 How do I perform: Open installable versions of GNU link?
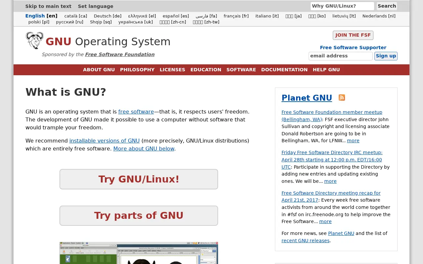click(x=104, y=141)
